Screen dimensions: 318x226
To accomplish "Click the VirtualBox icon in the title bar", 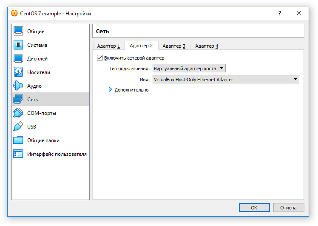I will tap(14, 13).
